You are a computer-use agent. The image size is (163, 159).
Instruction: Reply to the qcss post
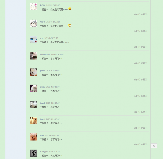pos(144,47)
